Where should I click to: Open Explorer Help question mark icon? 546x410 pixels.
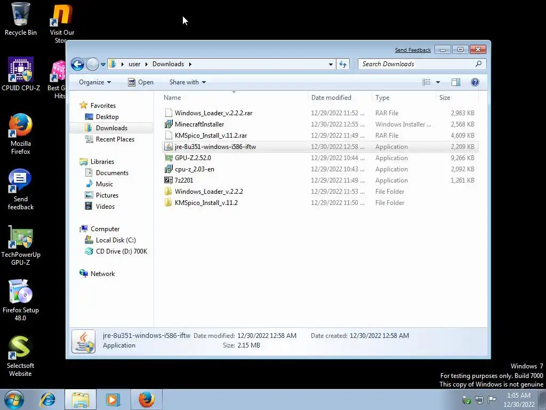coord(475,82)
